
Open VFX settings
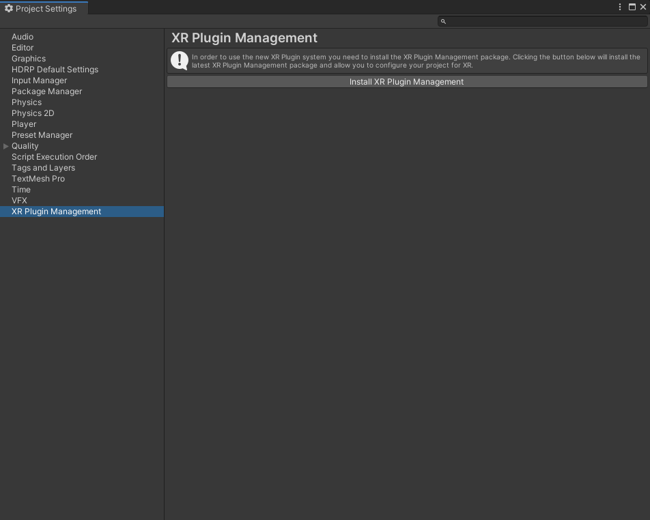[19, 201]
